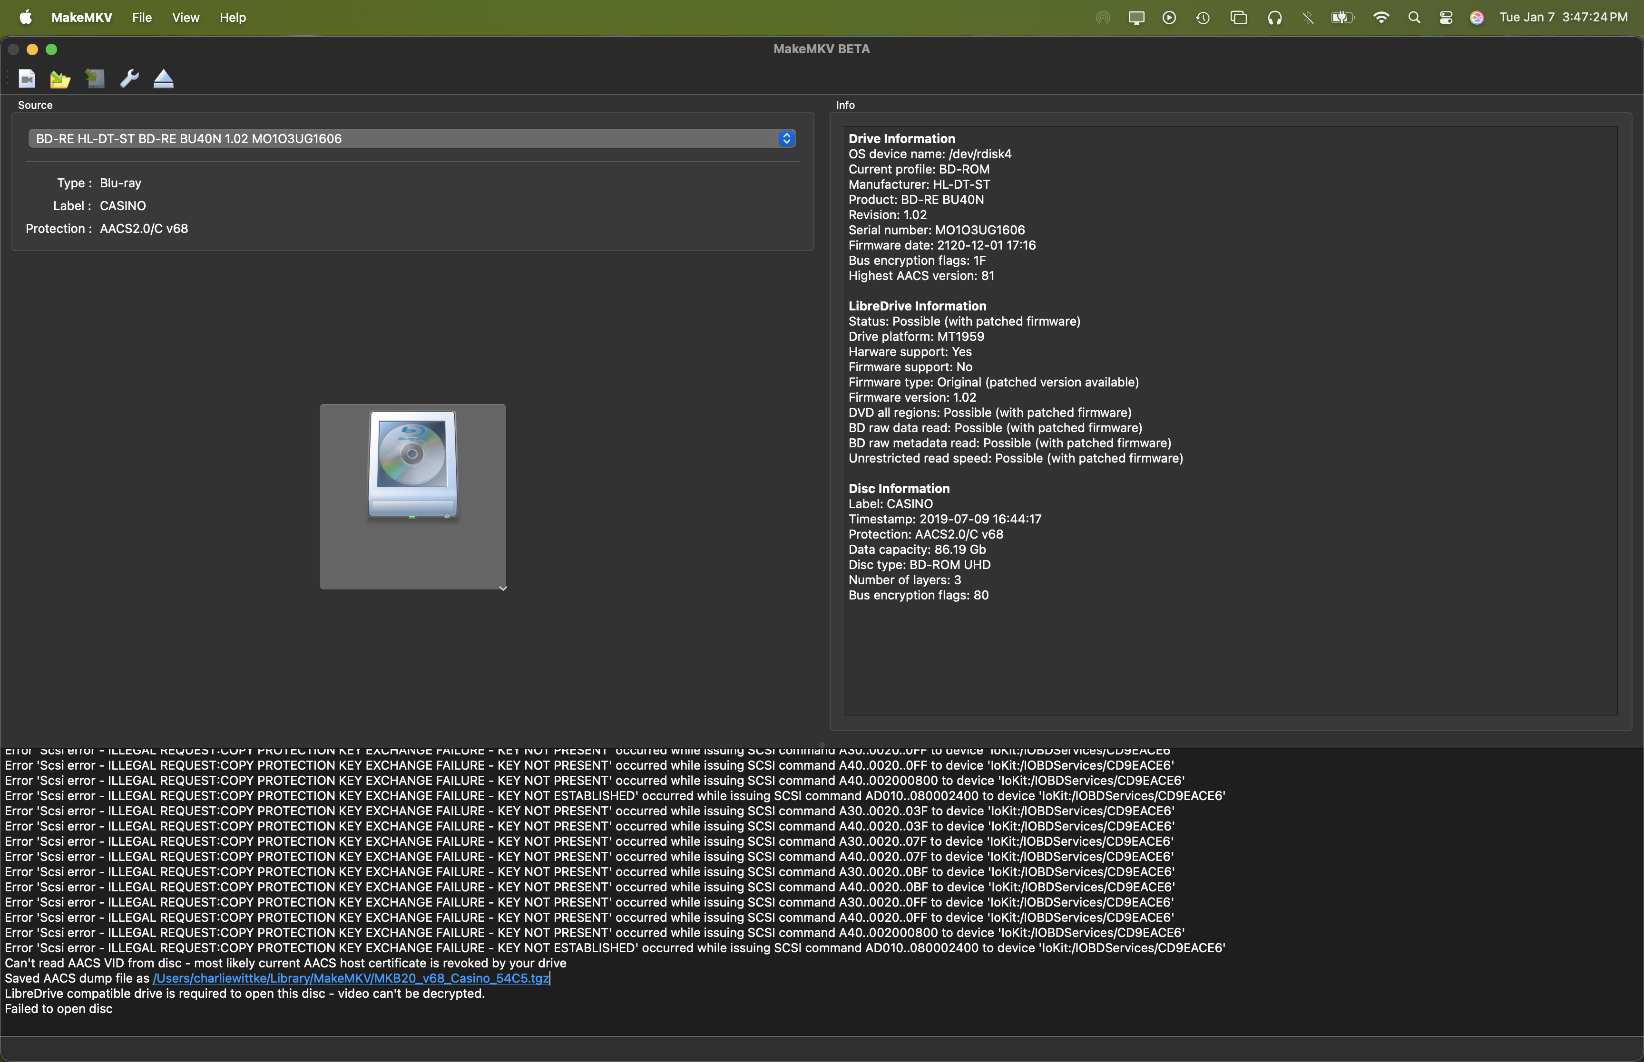Minimize the MakeMKV BETA window

pyautogui.click(x=32, y=49)
